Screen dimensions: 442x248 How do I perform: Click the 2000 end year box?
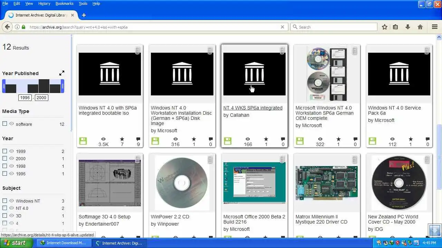coord(41,97)
